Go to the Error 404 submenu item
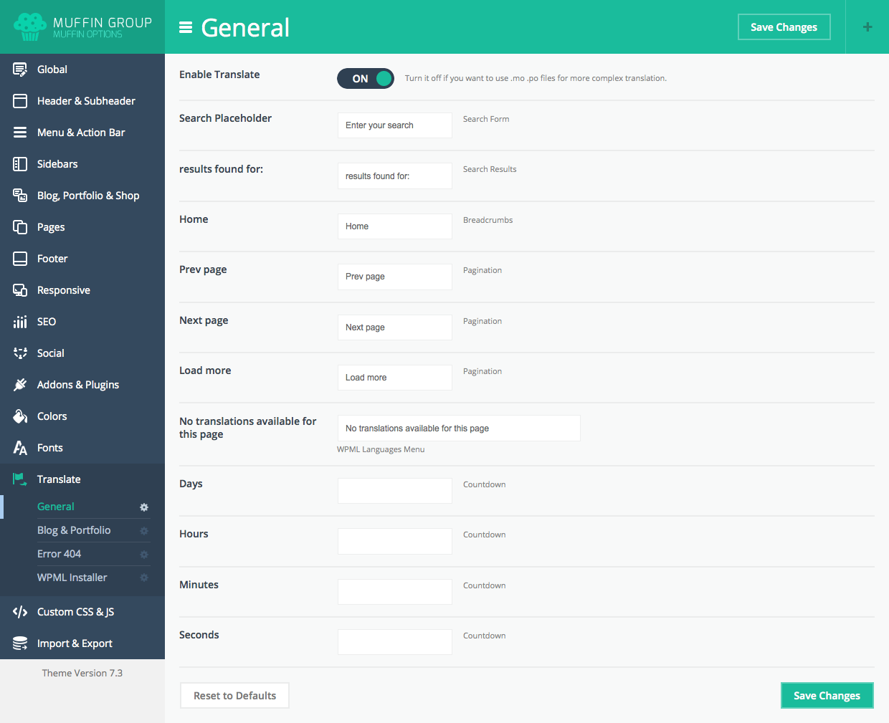Viewport: 889px width, 723px height. click(x=60, y=554)
